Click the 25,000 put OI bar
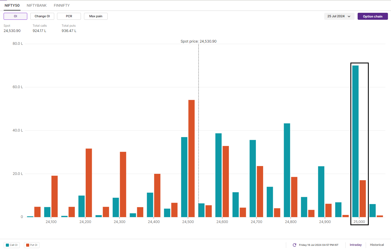Viewport: 391px width, 250px height. click(x=363, y=199)
